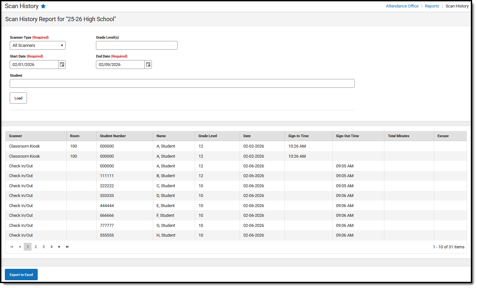Go to the previous results page
477x288 pixels.
[x=20, y=247]
